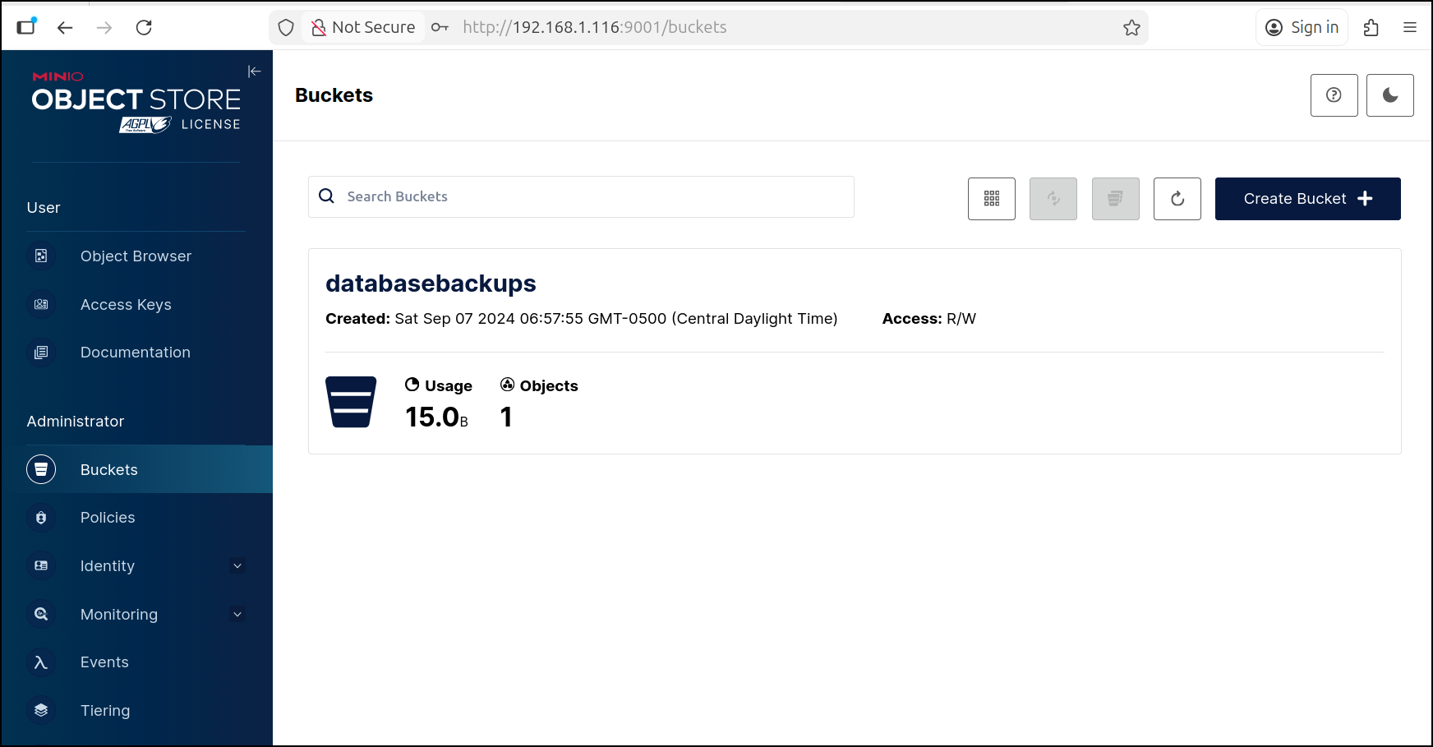Expand the Identity submenu chevron
This screenshot has height=747, width=1433.
237,566
